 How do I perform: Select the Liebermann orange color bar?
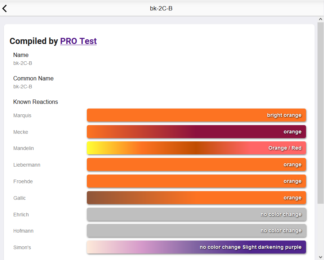click(x=196, y=164)
